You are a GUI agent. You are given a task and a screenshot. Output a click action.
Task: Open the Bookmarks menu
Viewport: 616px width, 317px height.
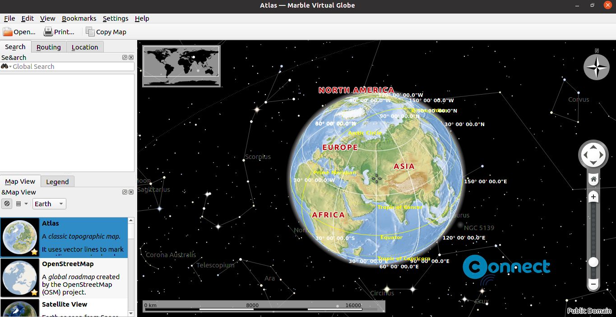[79, 18]
